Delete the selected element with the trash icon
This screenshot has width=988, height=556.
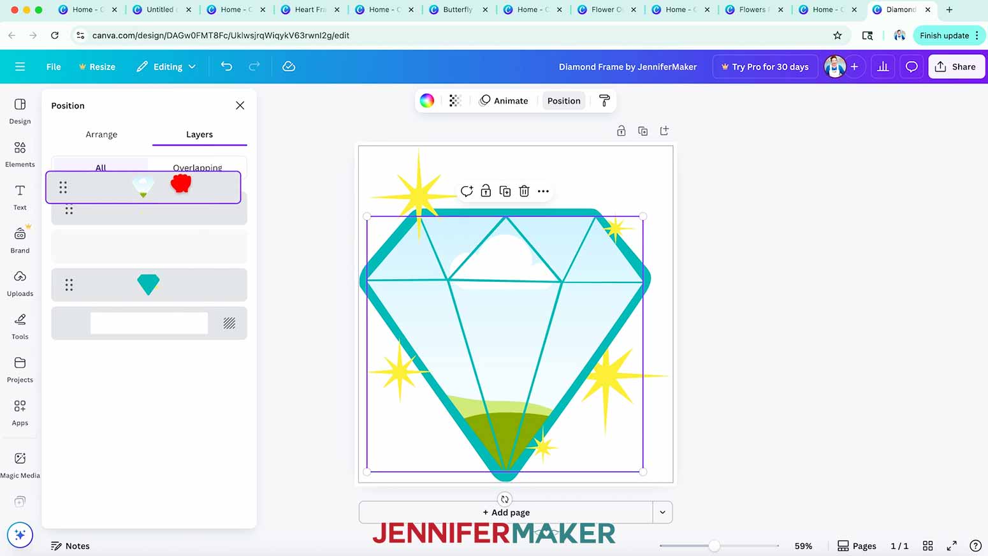click(524, 191)
